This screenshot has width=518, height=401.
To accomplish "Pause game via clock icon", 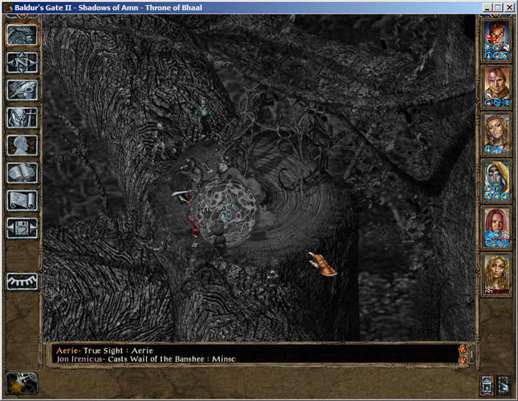I will click(22, 383).
